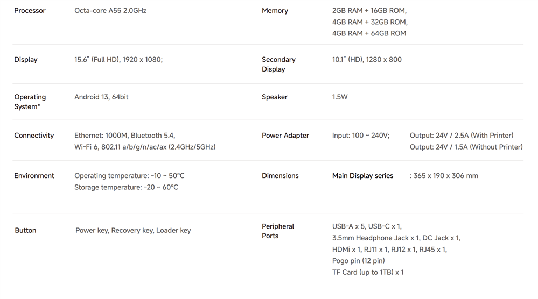
Task: Click the Operating System label
Action: click(30, 102)
